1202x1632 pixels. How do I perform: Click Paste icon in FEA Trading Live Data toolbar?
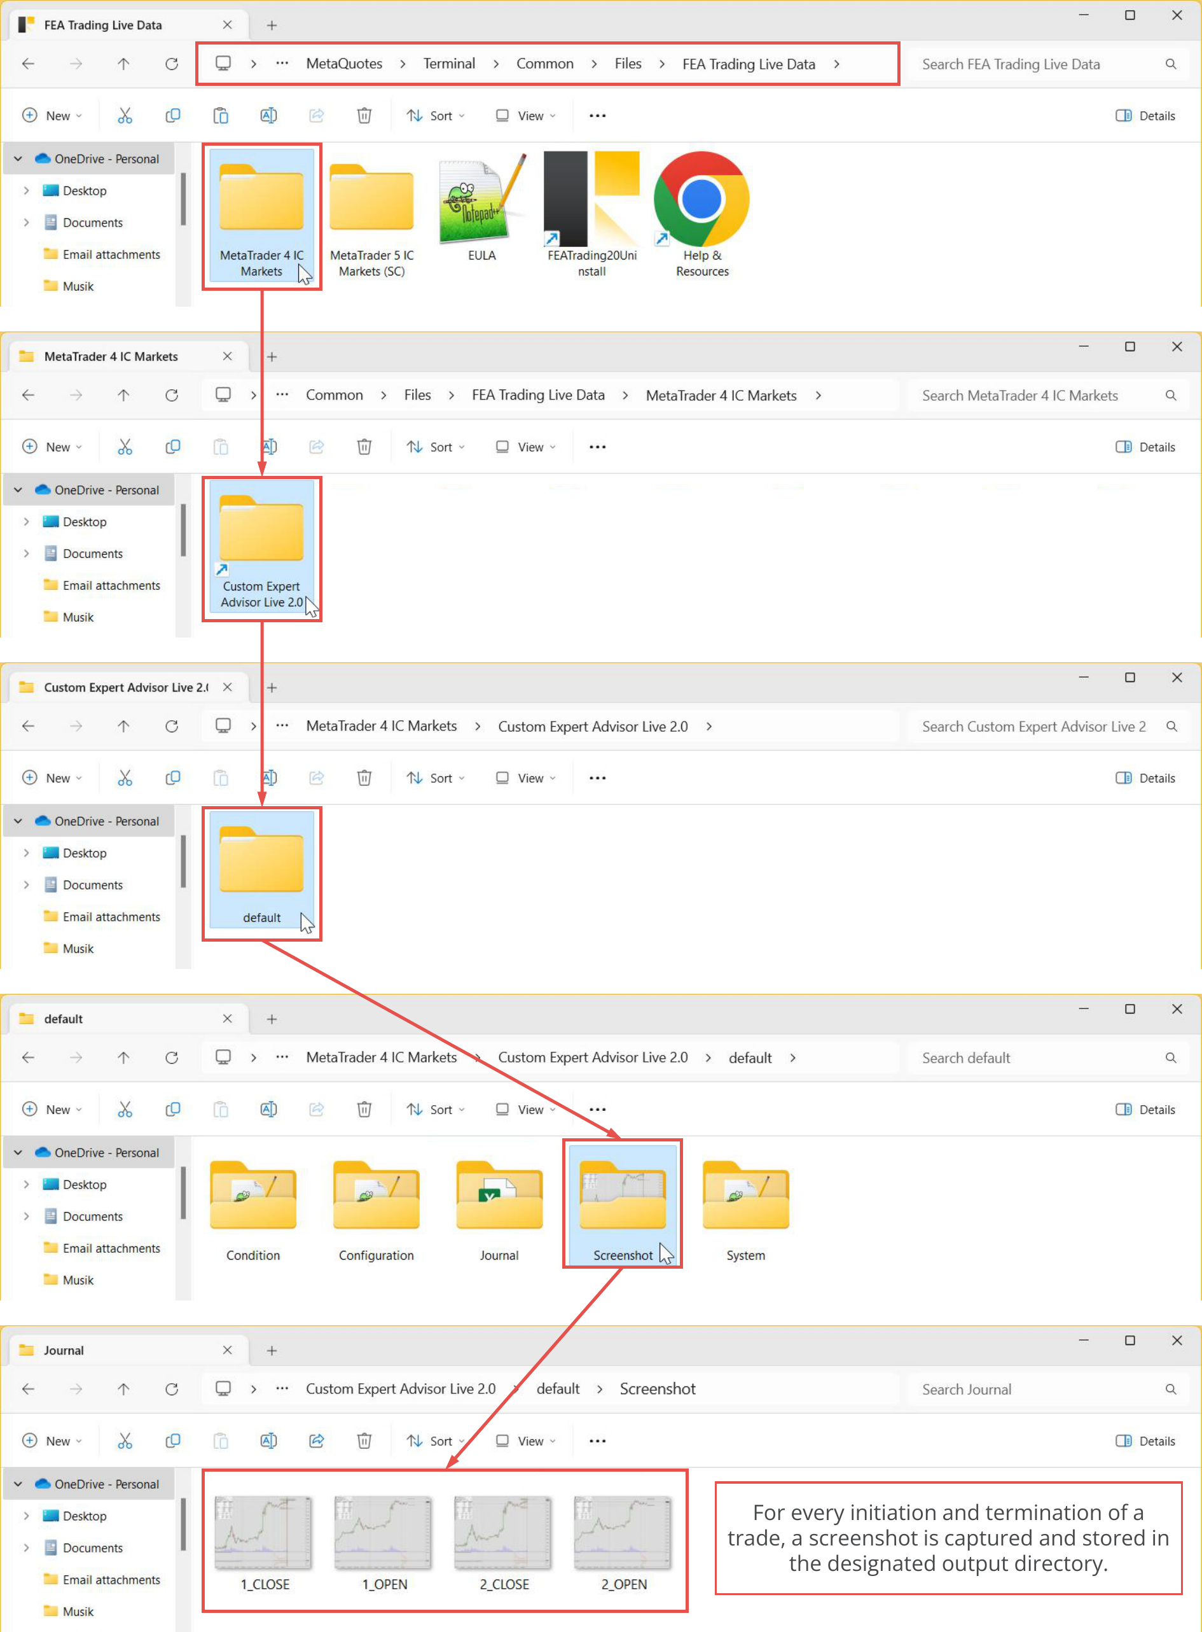click(221, 116)
